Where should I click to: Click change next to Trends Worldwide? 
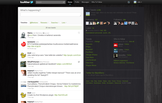pyautogui.click(x=97, y=42)
